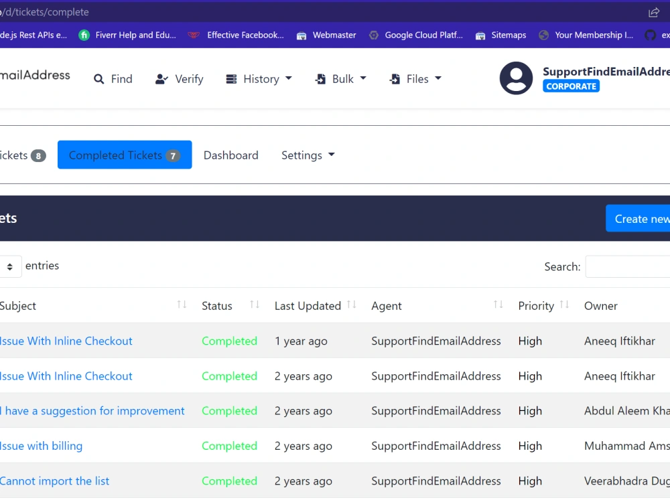This screenshot has width=670, height=502.
Task: Sort by Status column arrows
Action: pyautogui.click(x=255, y=305)
